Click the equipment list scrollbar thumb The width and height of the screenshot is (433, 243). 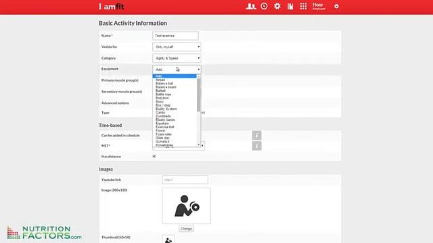coord(198,95)
